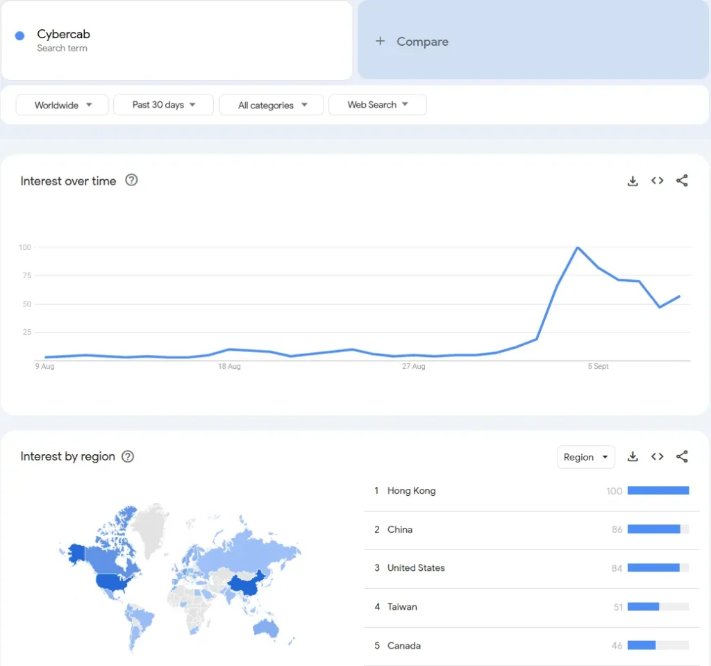Click the 100 y-axis label
This screenshot has width=711, height=666.
point(25,247)
